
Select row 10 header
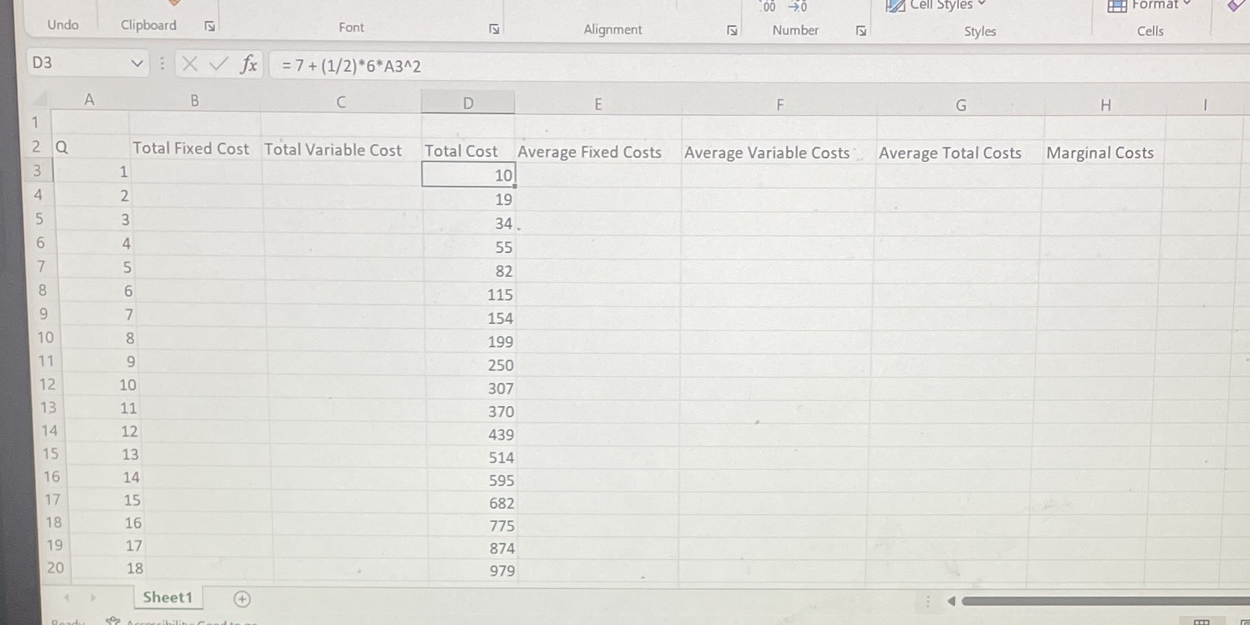[46, 338]
